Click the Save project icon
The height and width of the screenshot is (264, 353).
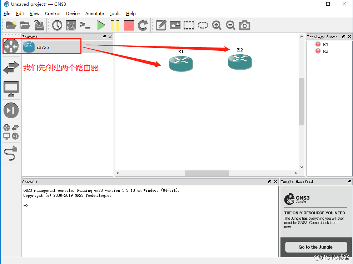tap(39, 25)
